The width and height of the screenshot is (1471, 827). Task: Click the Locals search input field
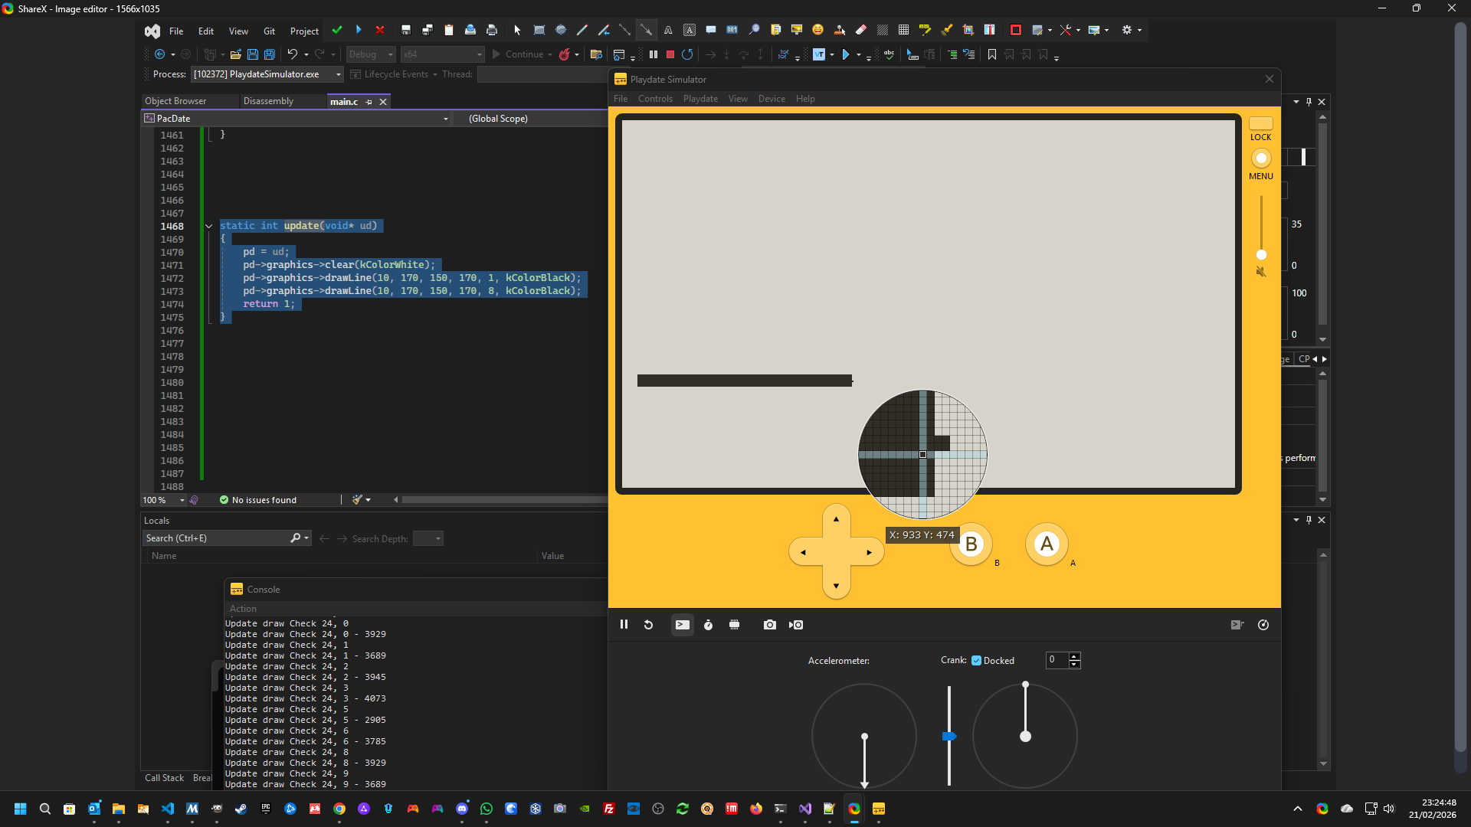click(x=216, y=538)
